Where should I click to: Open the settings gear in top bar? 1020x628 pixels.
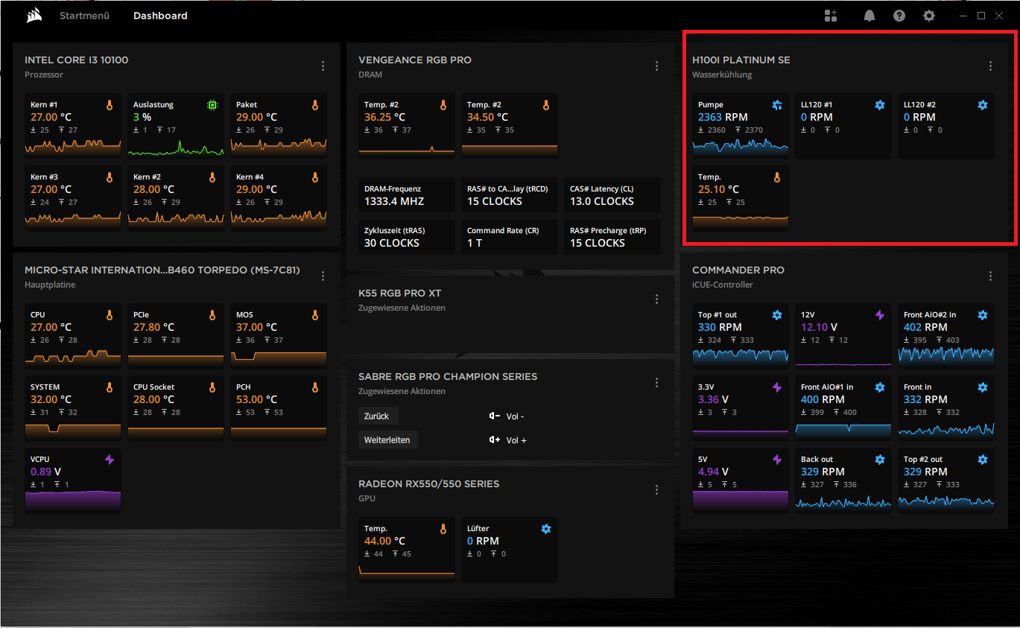coord(929,16)
